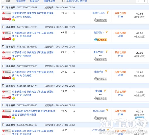
Task: Check the 全选 select-all checkbox
Action: tap(3, 1)
